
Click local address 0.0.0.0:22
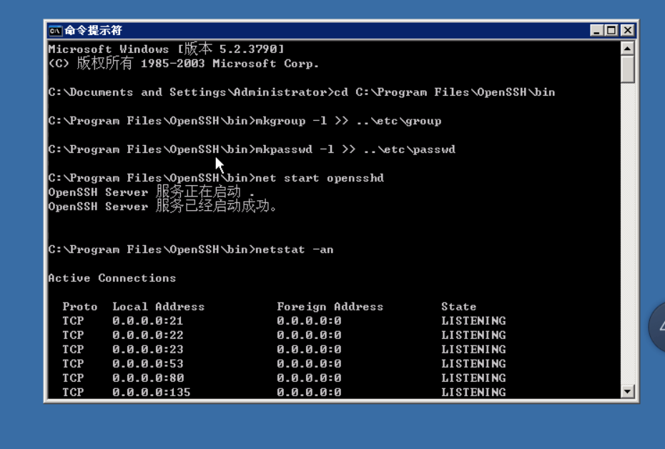coord(147,335)
